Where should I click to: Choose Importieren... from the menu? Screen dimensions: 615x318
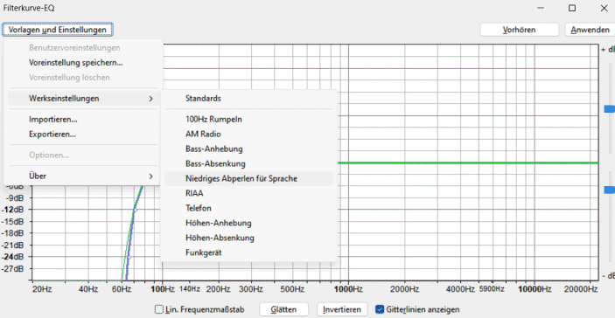(53, 119)
